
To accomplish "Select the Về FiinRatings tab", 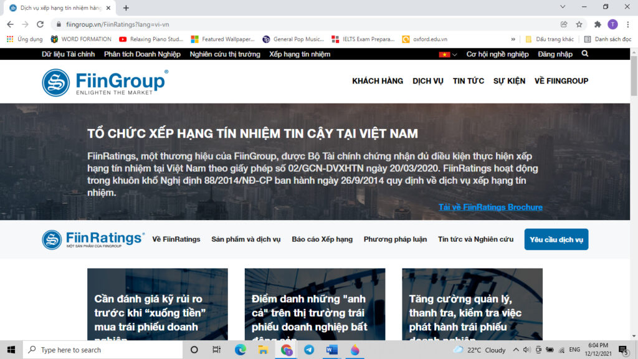I will tap(176, 239).
